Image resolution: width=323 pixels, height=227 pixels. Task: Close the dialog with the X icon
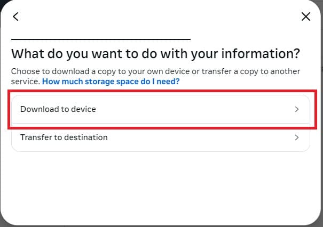pos(306,17)
